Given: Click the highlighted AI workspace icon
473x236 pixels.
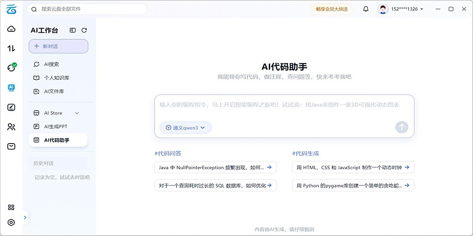Looking at the screenshot, I should click(11, 87).
